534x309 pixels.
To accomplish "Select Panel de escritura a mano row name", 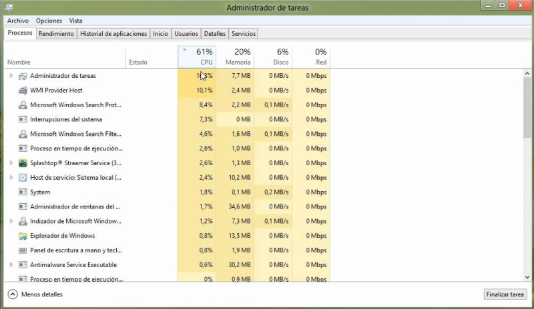I will 76,250.
